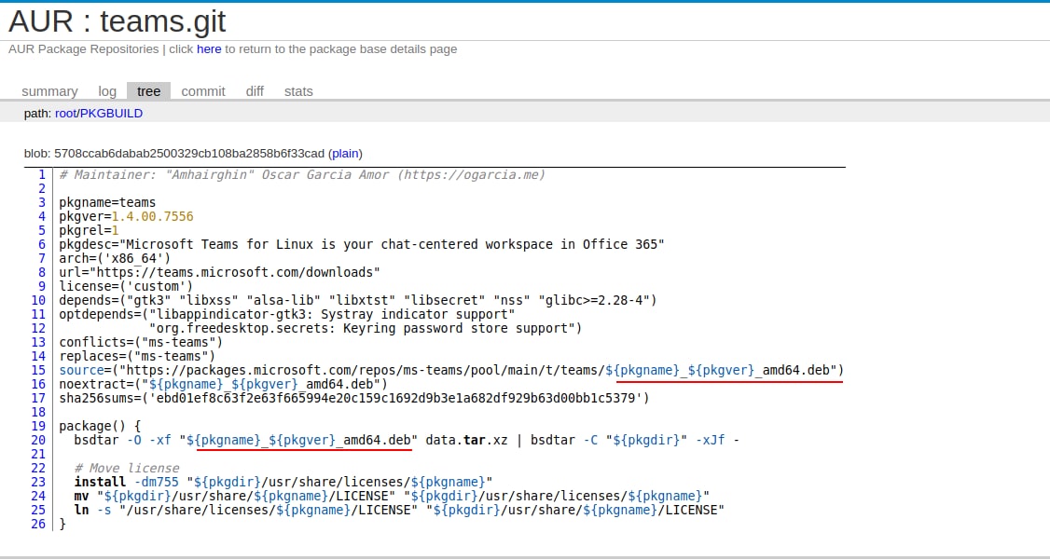Viewport: 1050px width, 560px height.
Task: Click the arch=('x86_64') line
Action: pyautogui.click(x=115, y=258)
